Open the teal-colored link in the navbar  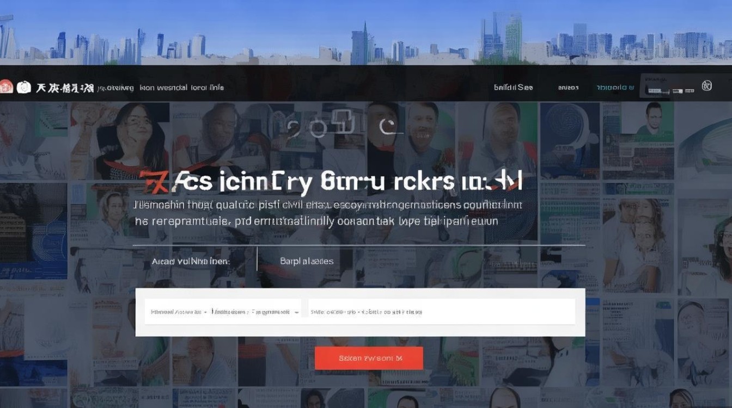click(x=615, y=87)
